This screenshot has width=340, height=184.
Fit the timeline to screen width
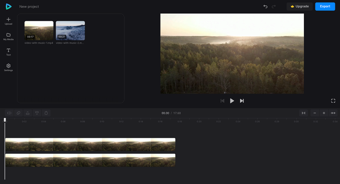[333, 113]
